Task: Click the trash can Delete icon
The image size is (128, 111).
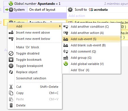Action: click(x=11, y=105)
